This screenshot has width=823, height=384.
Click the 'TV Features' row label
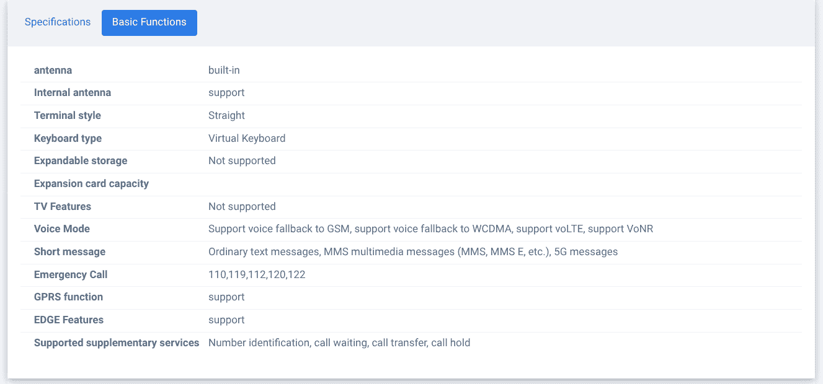(x=63, y=207)
